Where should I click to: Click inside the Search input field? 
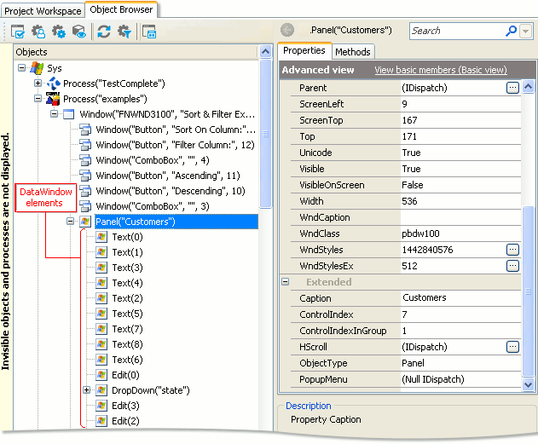(455, 31)
